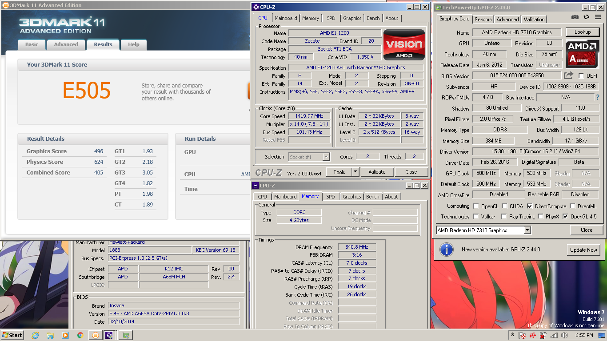This screenshot has height=341, width=607.
Task: Click the taskbar clock showing 6:55 PM
Action: (x=584, y=336)
